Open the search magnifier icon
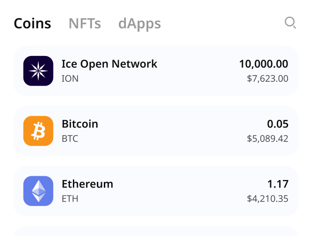 tap(290, 23)
